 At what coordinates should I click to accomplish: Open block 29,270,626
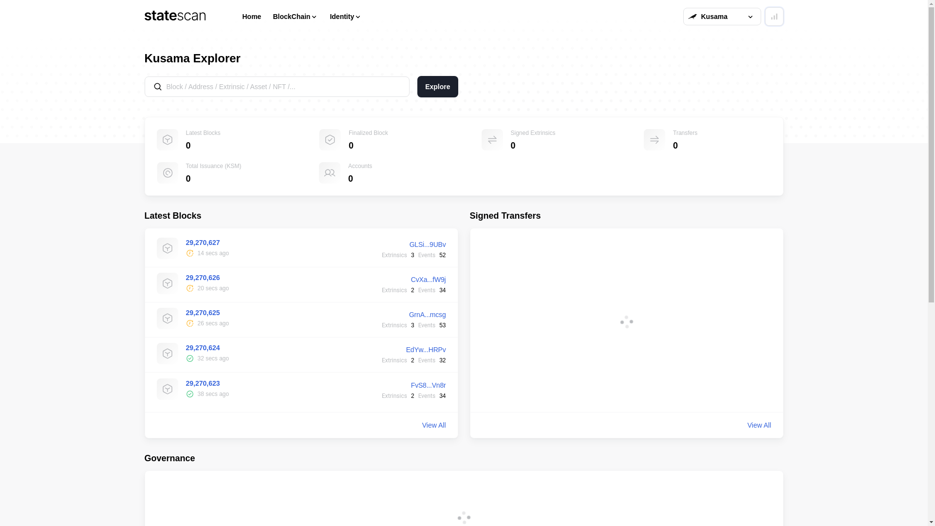point(203,278)
